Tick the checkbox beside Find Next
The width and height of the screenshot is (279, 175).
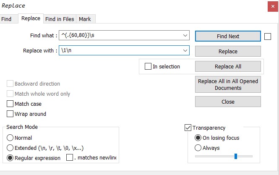[268, 37]
